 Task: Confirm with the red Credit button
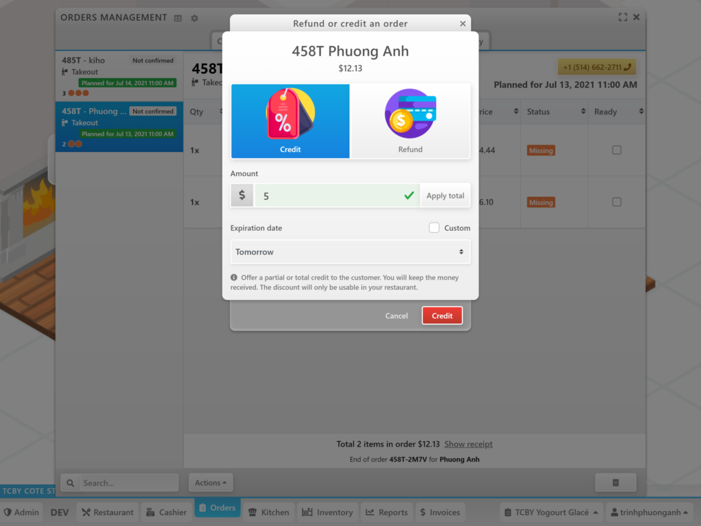click(442, 316)
